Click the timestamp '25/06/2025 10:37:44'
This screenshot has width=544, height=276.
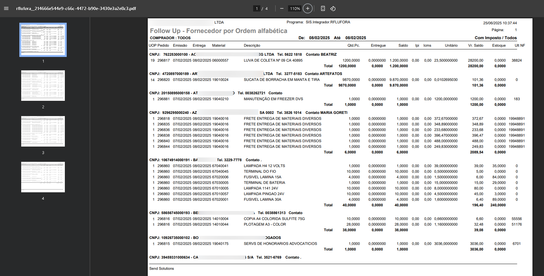point(500,23)
